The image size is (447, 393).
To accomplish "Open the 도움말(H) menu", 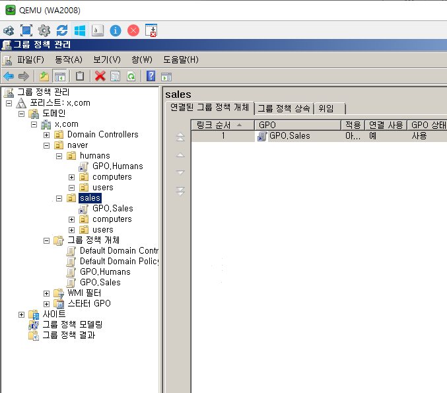I will (181, 59).
